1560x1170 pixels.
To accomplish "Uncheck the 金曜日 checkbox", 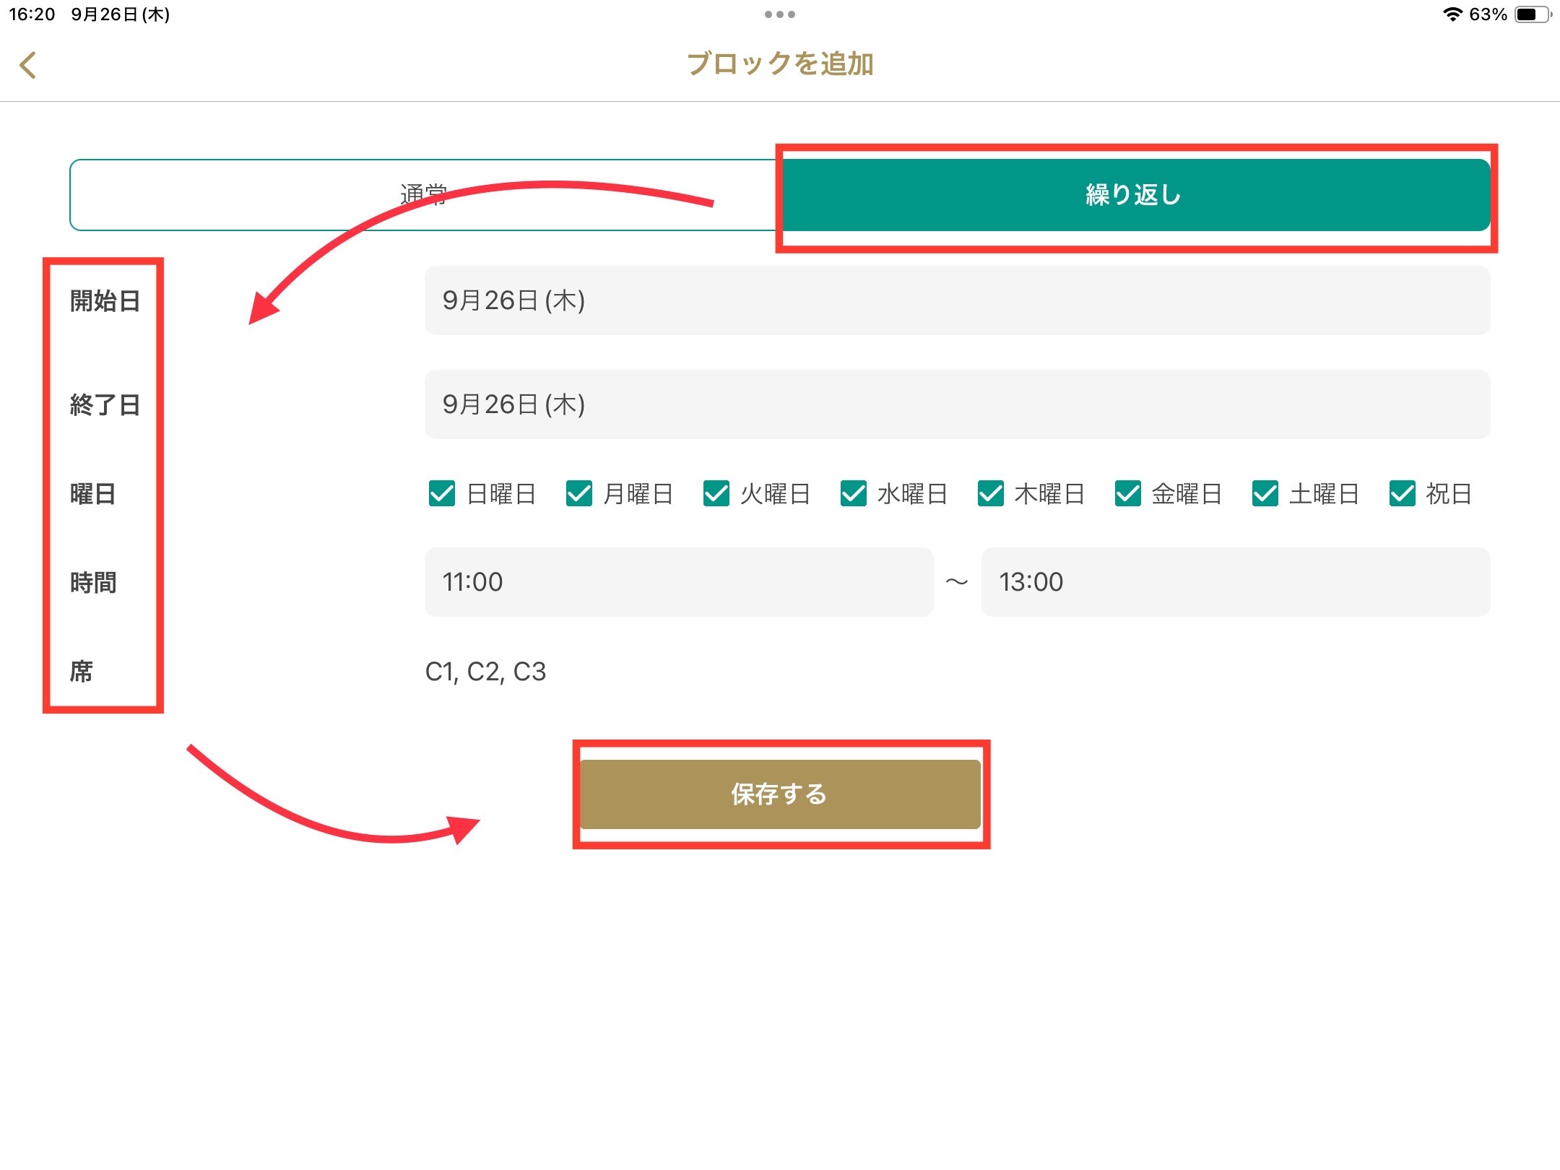I will pos(1128,494).
